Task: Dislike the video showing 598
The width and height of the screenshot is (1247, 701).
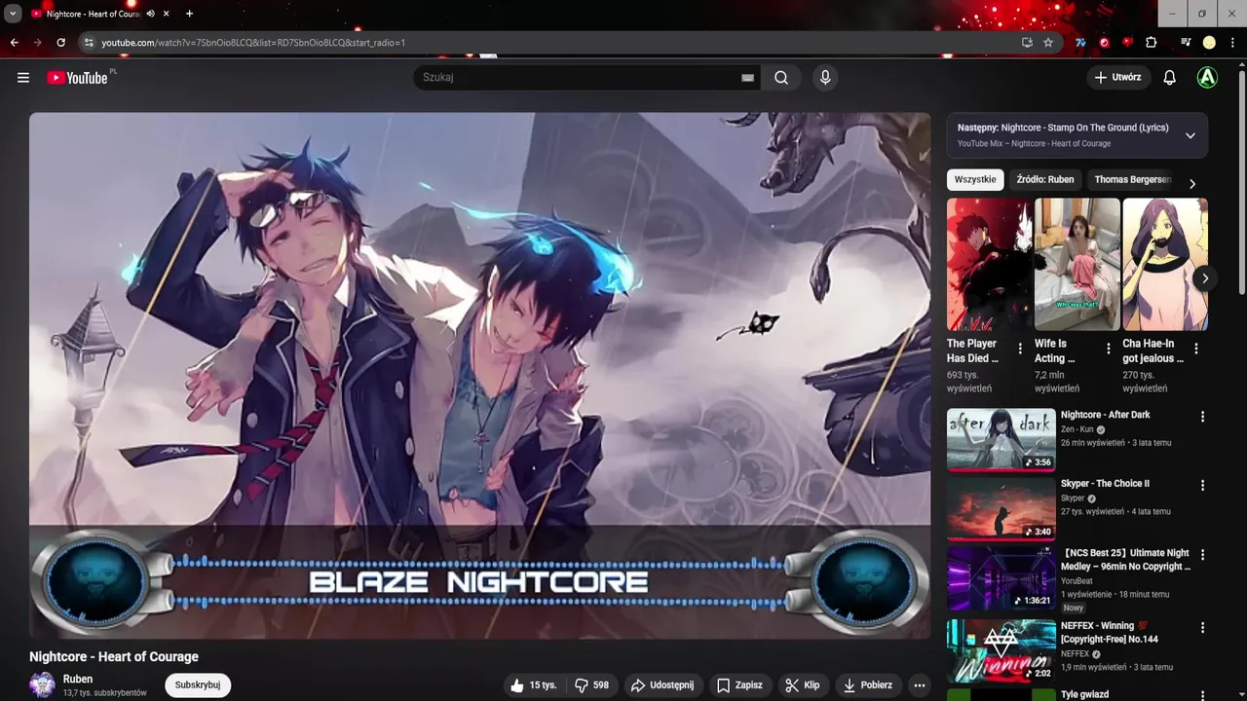Action: click(592, 685)
